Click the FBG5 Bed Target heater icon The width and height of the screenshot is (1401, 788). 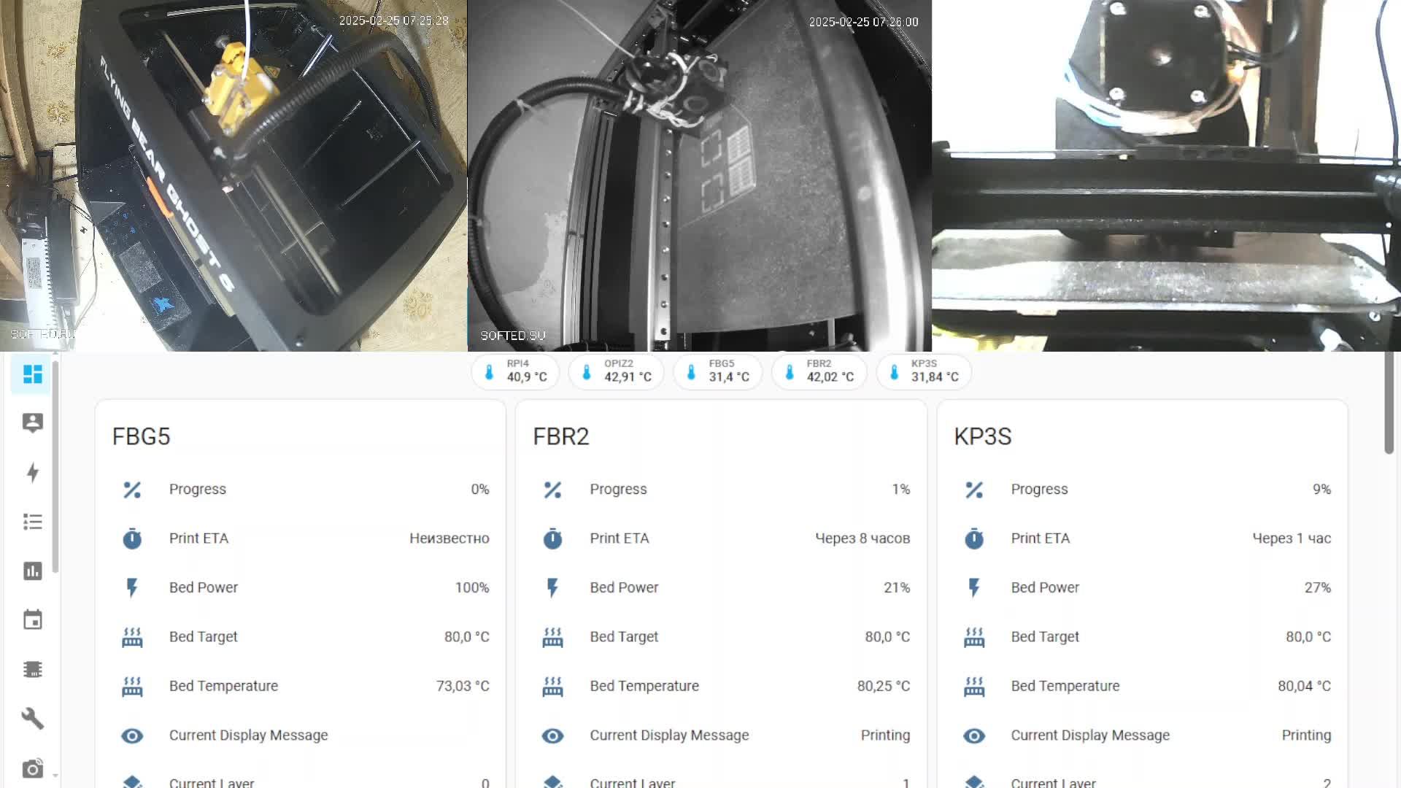[132, 637]
